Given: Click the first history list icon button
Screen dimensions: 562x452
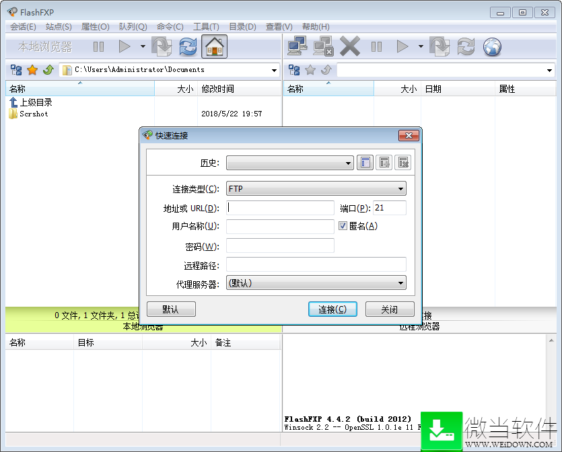Looking at the screenshot, I should (x=365, y=163).
